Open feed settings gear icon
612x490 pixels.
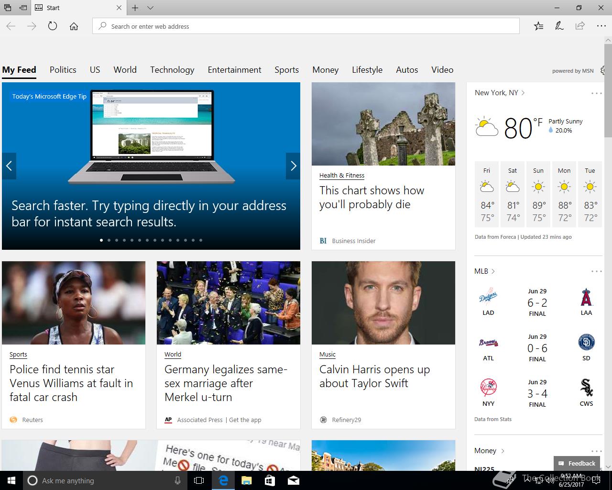pyautogui.click(x=603, y=70)
